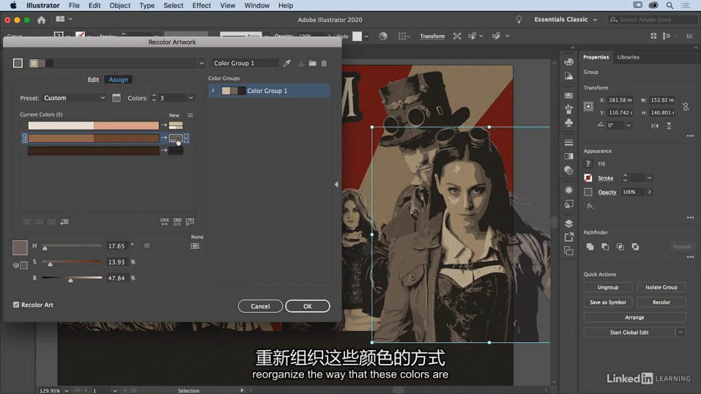Click the OK button

[307, 306]
